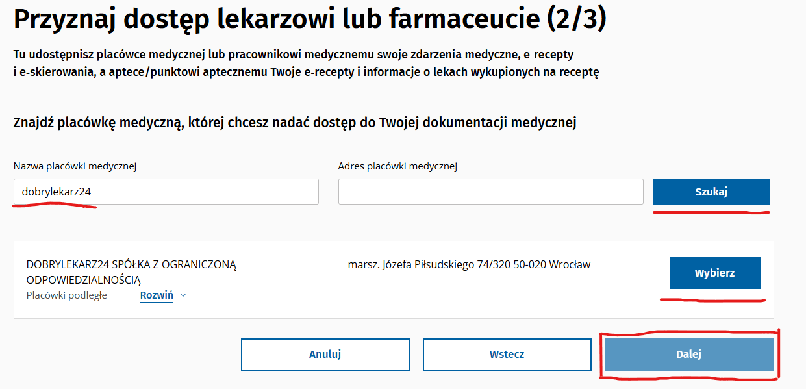Click the chevron arrow beside Rozwiń
Screen dimensions: 806x389
(183, 295)
